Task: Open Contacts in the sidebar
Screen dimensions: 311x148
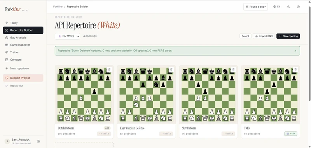Action: (x=23, y=60)
